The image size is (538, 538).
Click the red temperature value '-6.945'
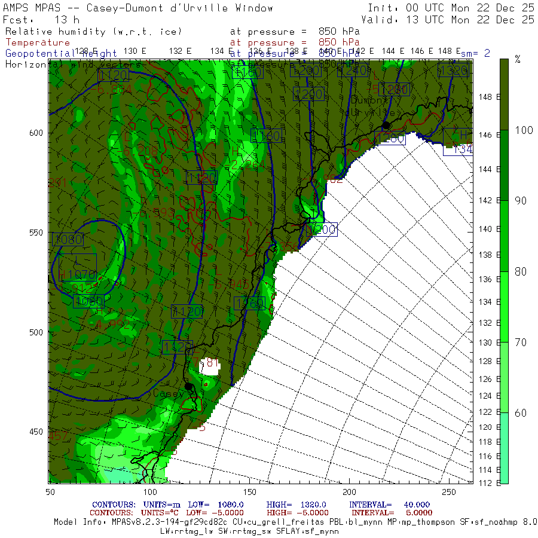tap(229, 284)
